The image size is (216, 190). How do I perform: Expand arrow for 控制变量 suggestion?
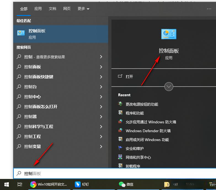click(x=101, y=147)
